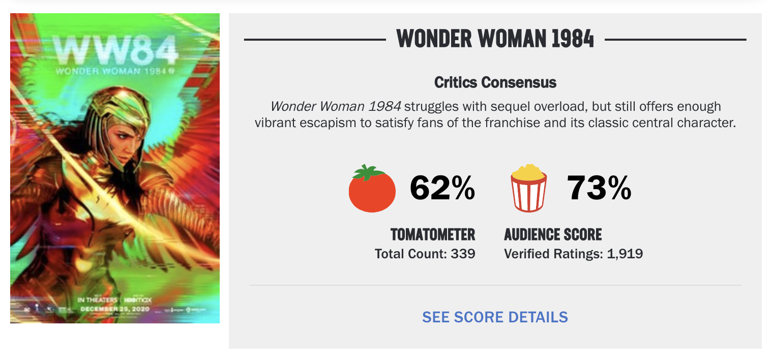Select the AUDIENCE SCORE label
The width and height of the screenshot is (772, 360).
553,234
